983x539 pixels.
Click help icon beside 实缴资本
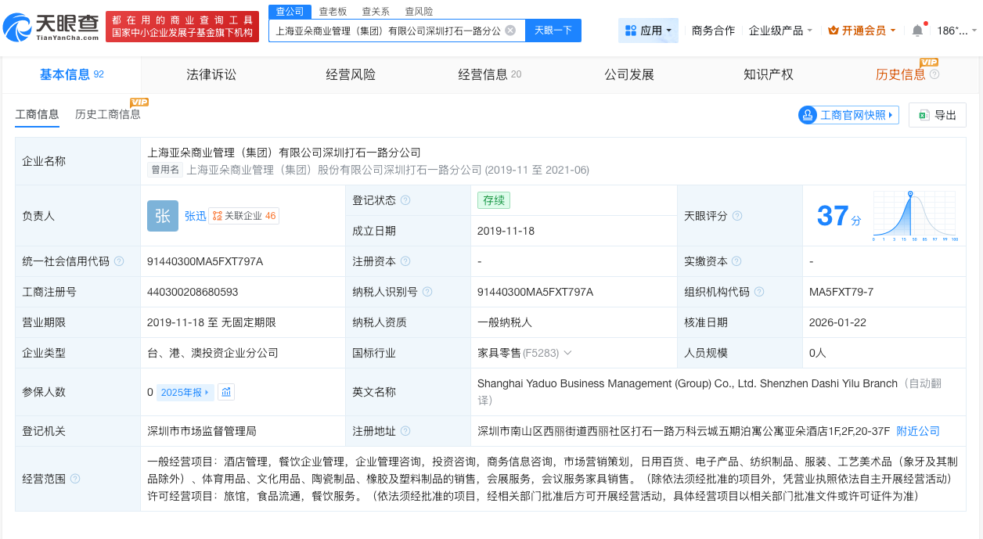point(737,261)
